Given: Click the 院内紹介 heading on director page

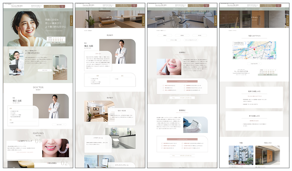Looking at the screenshot, I should click(110, 98).
